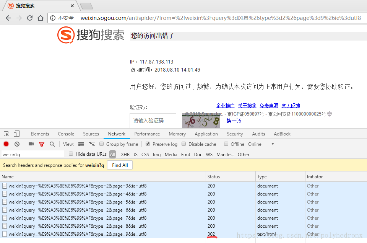Enable screenshot capture with camera icon
The image size is (367, 243).
pyautogui.click(x=31, y=144)
